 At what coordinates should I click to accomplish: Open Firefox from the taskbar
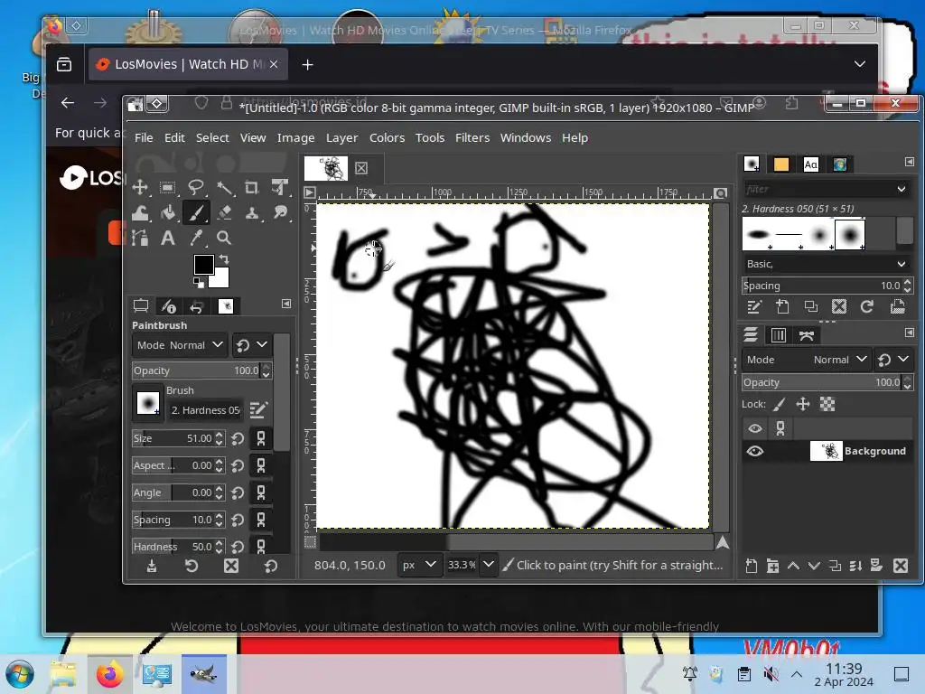pos(109,674)
